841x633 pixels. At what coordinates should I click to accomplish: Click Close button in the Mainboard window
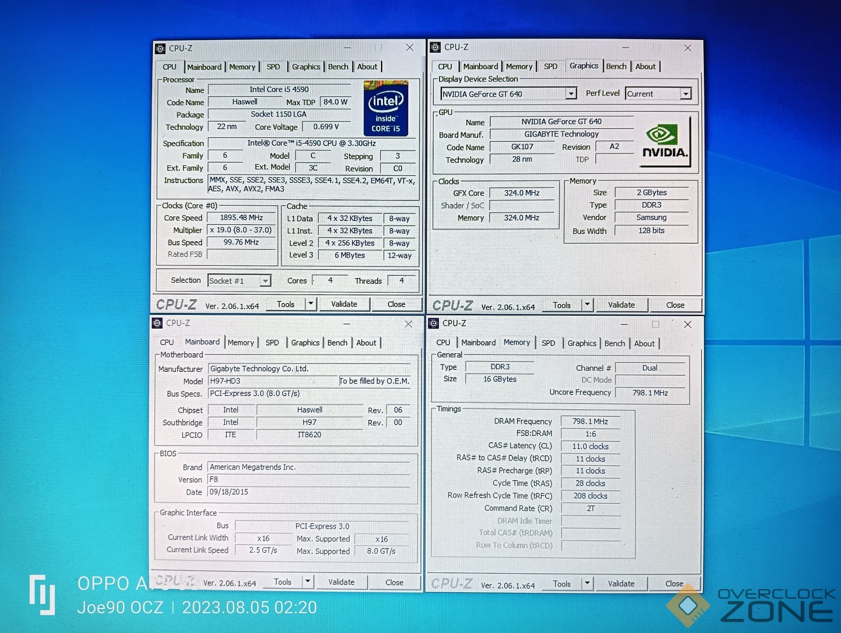click(394, 583)
